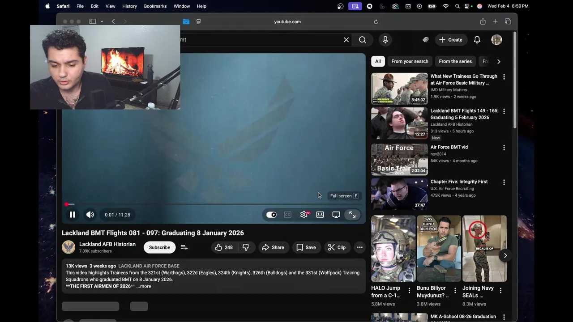Click the channel avatar below video

(x=68, y=247)
